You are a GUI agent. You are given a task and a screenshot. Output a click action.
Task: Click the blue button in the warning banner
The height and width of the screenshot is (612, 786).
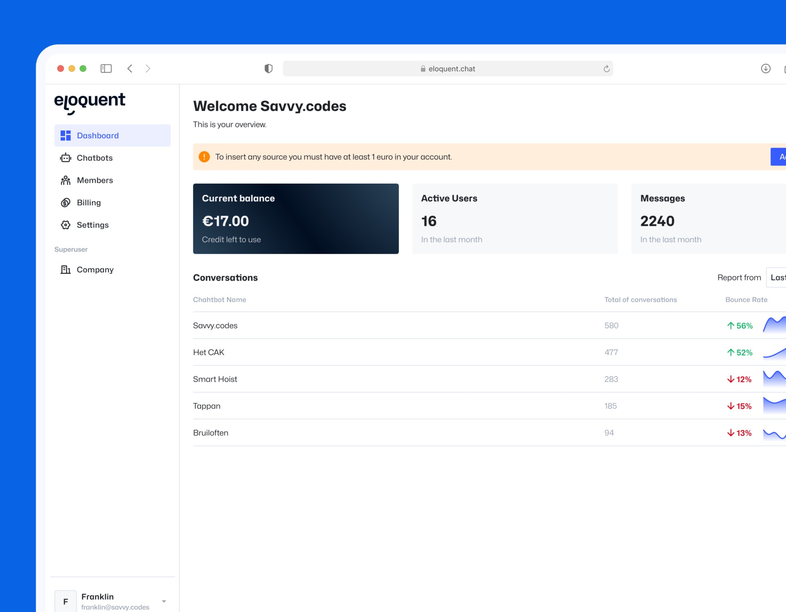pos(778,157)
